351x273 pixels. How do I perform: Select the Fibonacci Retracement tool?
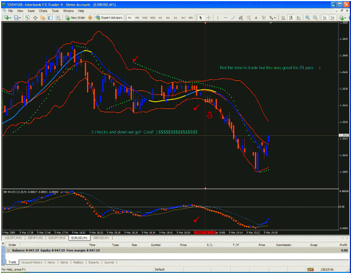248,17
